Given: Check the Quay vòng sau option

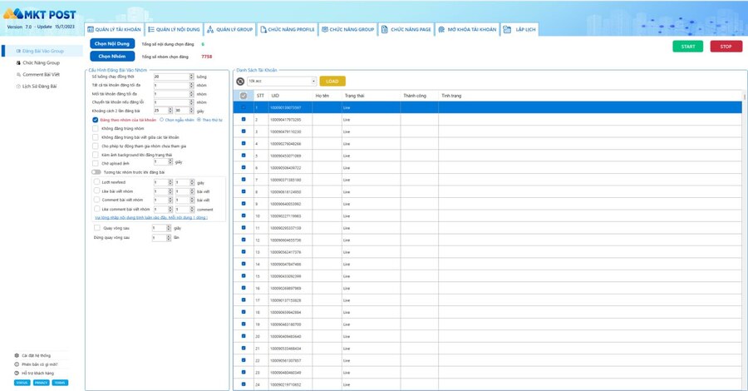Looking at the screenshot, I should coord(97,228).
